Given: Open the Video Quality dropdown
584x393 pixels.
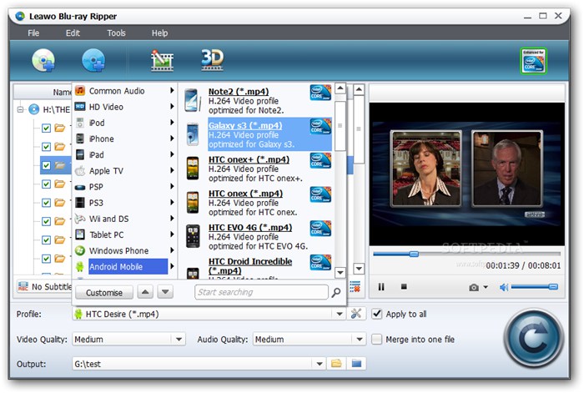Looking at the screenshot, I should [179, 340].
